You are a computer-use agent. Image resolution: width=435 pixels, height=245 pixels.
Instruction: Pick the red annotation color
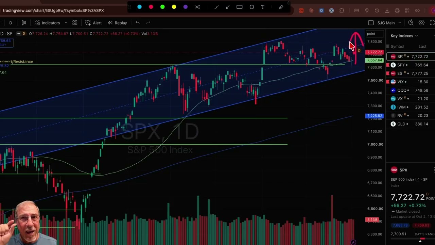click(151, 7)
